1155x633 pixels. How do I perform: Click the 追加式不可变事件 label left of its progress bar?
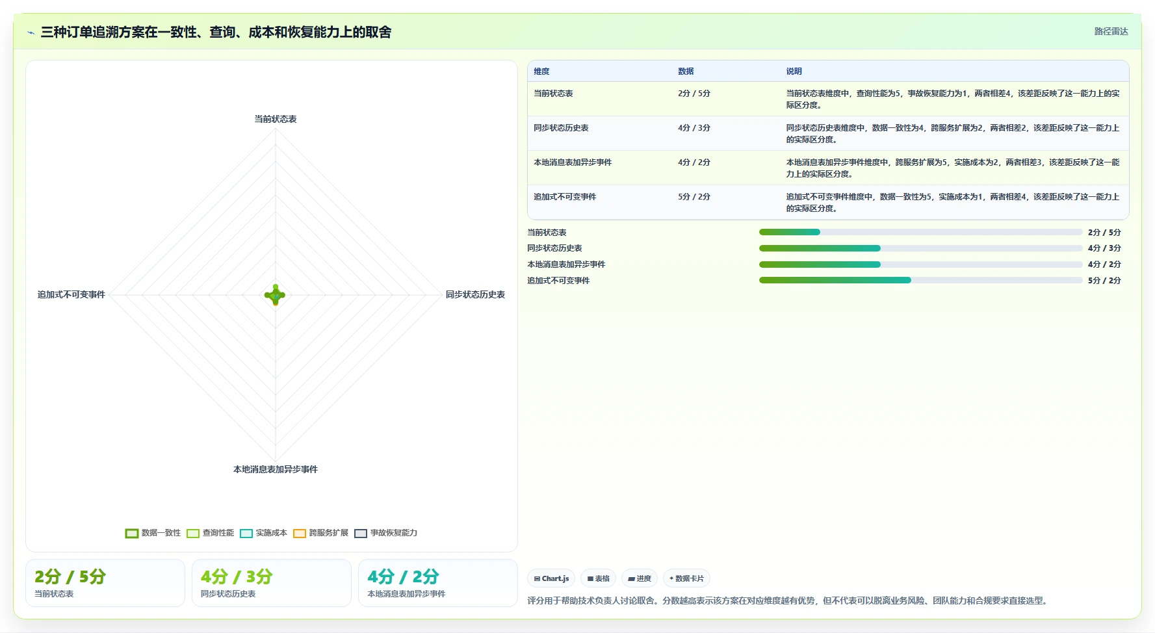point(558,281)
